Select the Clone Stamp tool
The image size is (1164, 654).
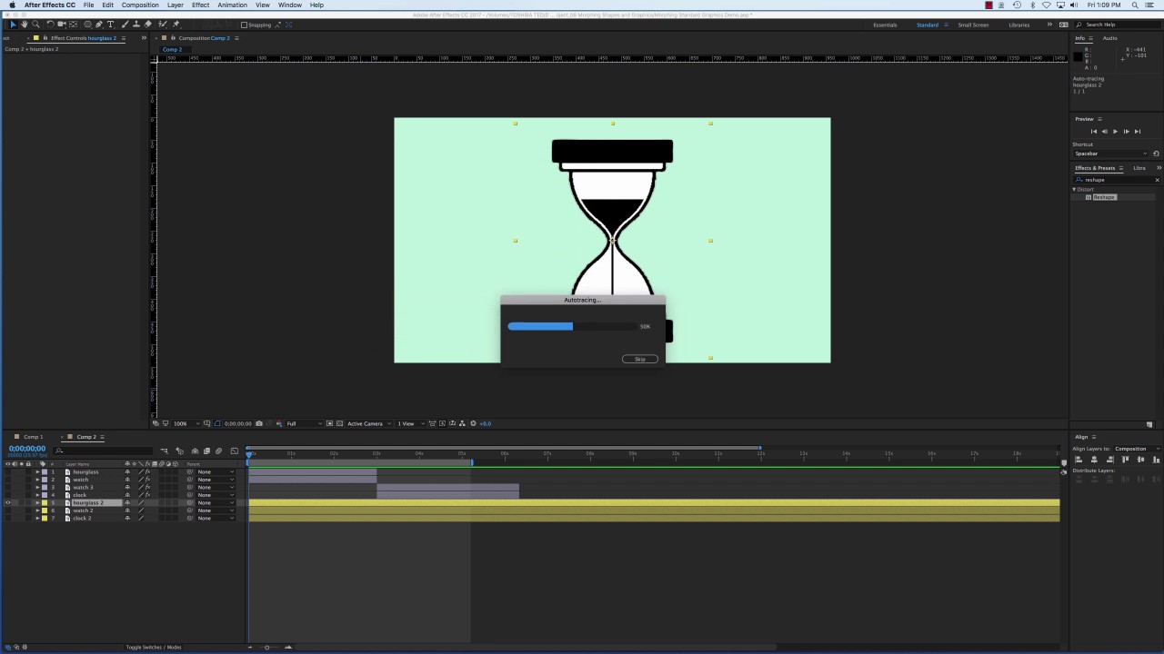[136, 25]
